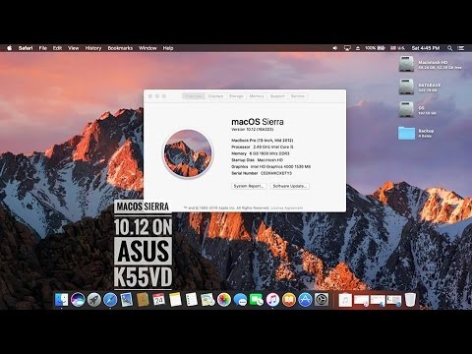Click the System Report... button
The height and width of the screenshot is (354, 472).
point(249,186)
